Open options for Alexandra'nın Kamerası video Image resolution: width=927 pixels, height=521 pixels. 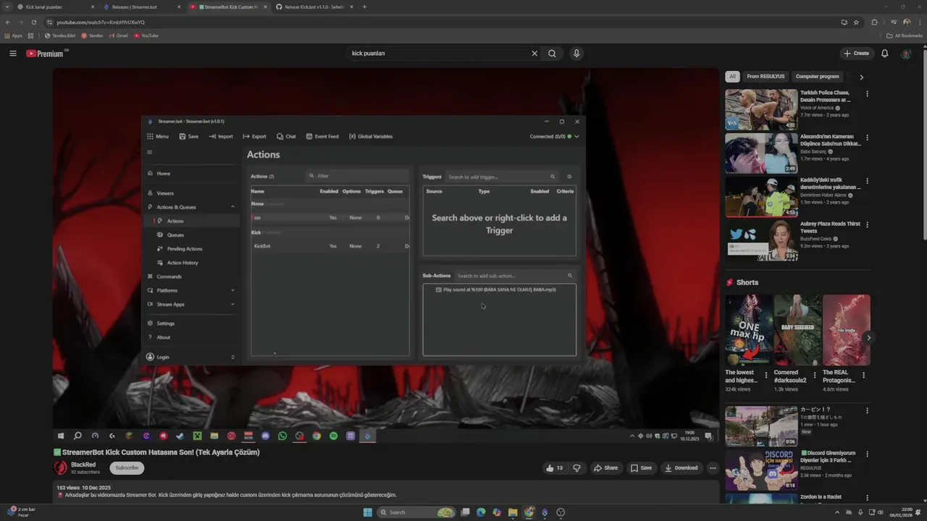[x=867, y=137]
